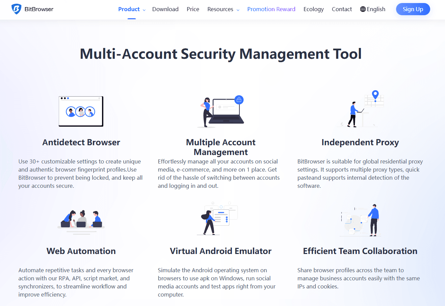Screen dimensions: 445x306
Task: Click the Antidetect Browser window illustration
Action: point(81,111)
